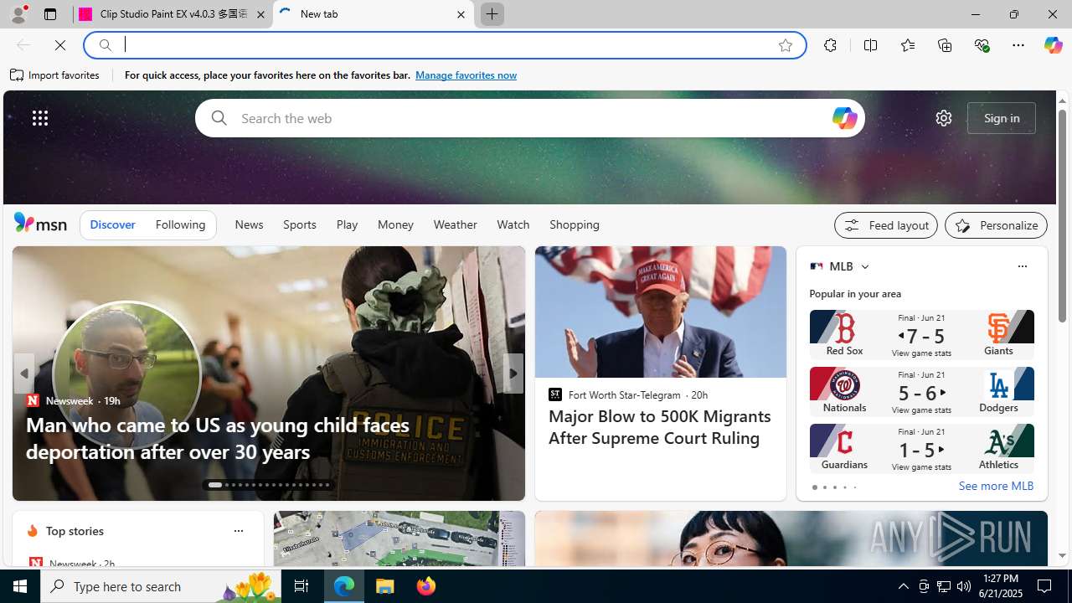Go to the previous carousel story
The width and height of the screenshot is (1072, 603).
point(23,374)
